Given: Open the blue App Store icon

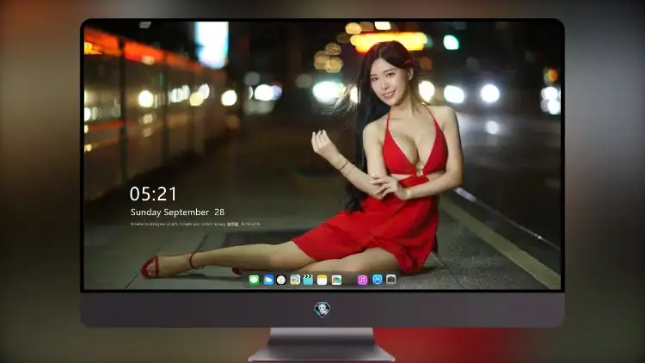Looking at the screenshot, I should 378,280.
